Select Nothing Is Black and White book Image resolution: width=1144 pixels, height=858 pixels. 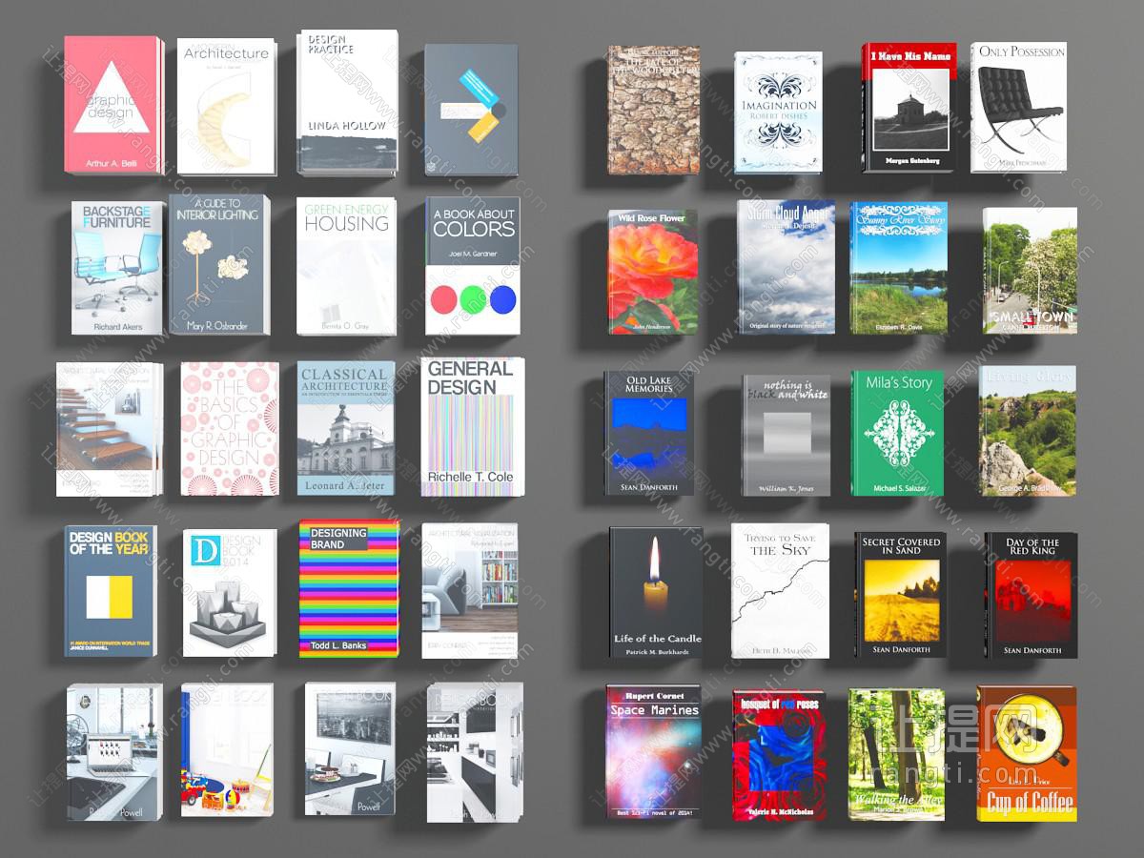pyautogui.click(x=786, y=436)
